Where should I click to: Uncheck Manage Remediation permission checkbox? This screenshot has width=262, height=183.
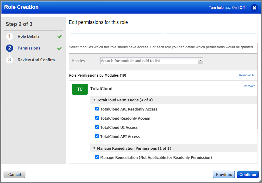97,157
